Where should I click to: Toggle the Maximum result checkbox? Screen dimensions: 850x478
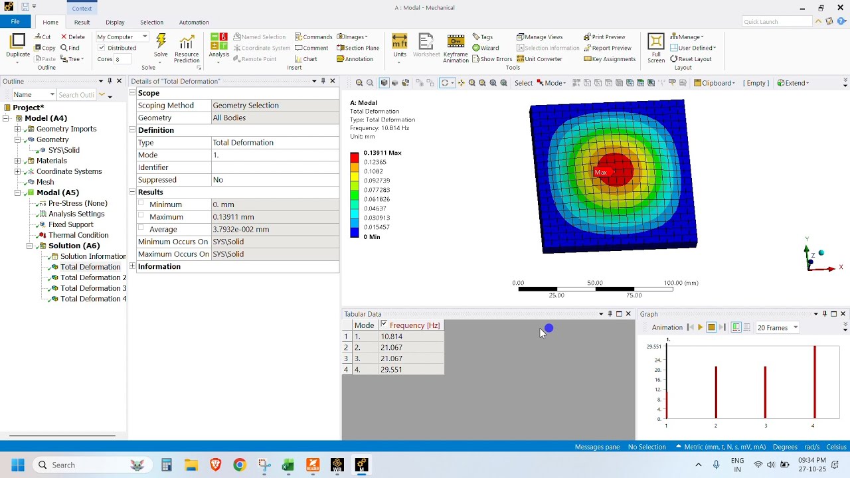[x=141, y=215]
